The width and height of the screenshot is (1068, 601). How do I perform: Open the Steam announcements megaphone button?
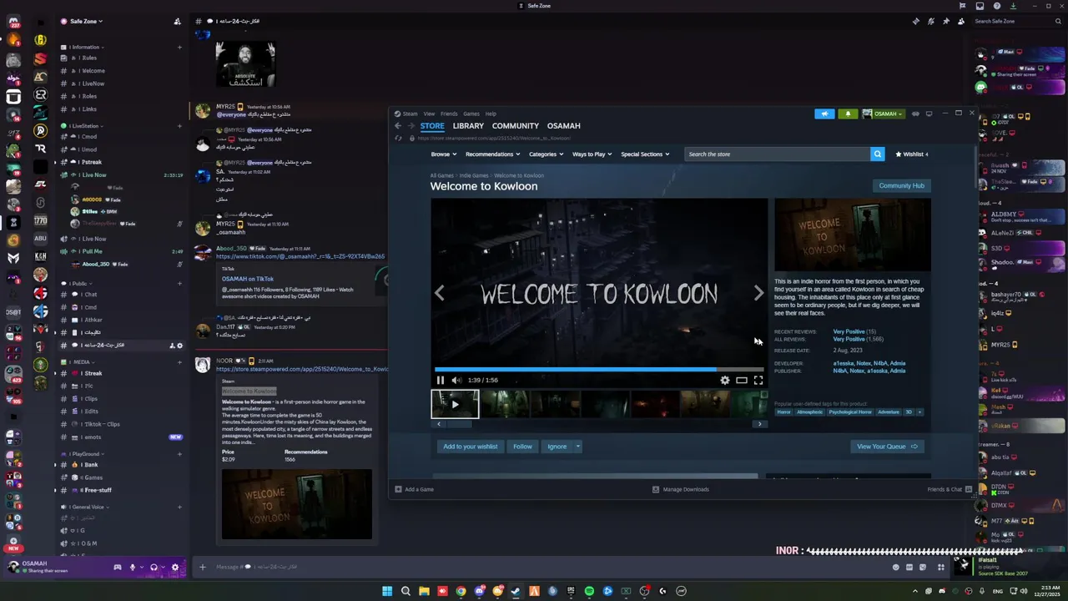(824, 114)
